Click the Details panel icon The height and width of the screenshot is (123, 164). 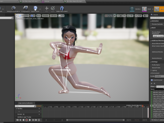tap(152, 15)
